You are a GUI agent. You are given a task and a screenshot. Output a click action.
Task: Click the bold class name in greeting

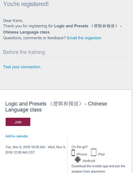point(62,29)
